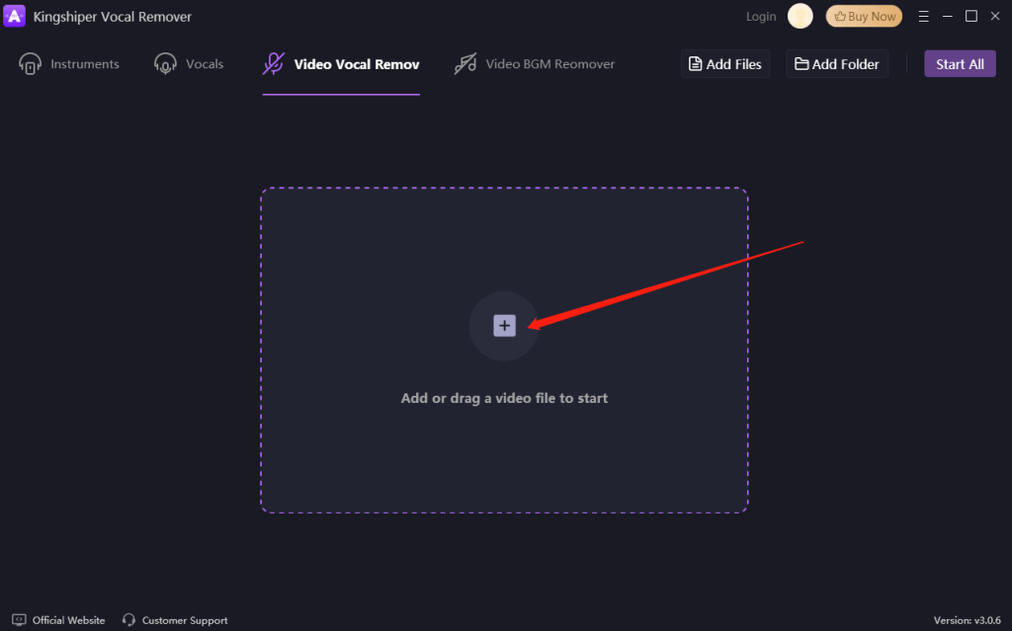Start all conversions with Start All
The height and width of the screenshot is (631, 1012).
click(x=960, y=64)
